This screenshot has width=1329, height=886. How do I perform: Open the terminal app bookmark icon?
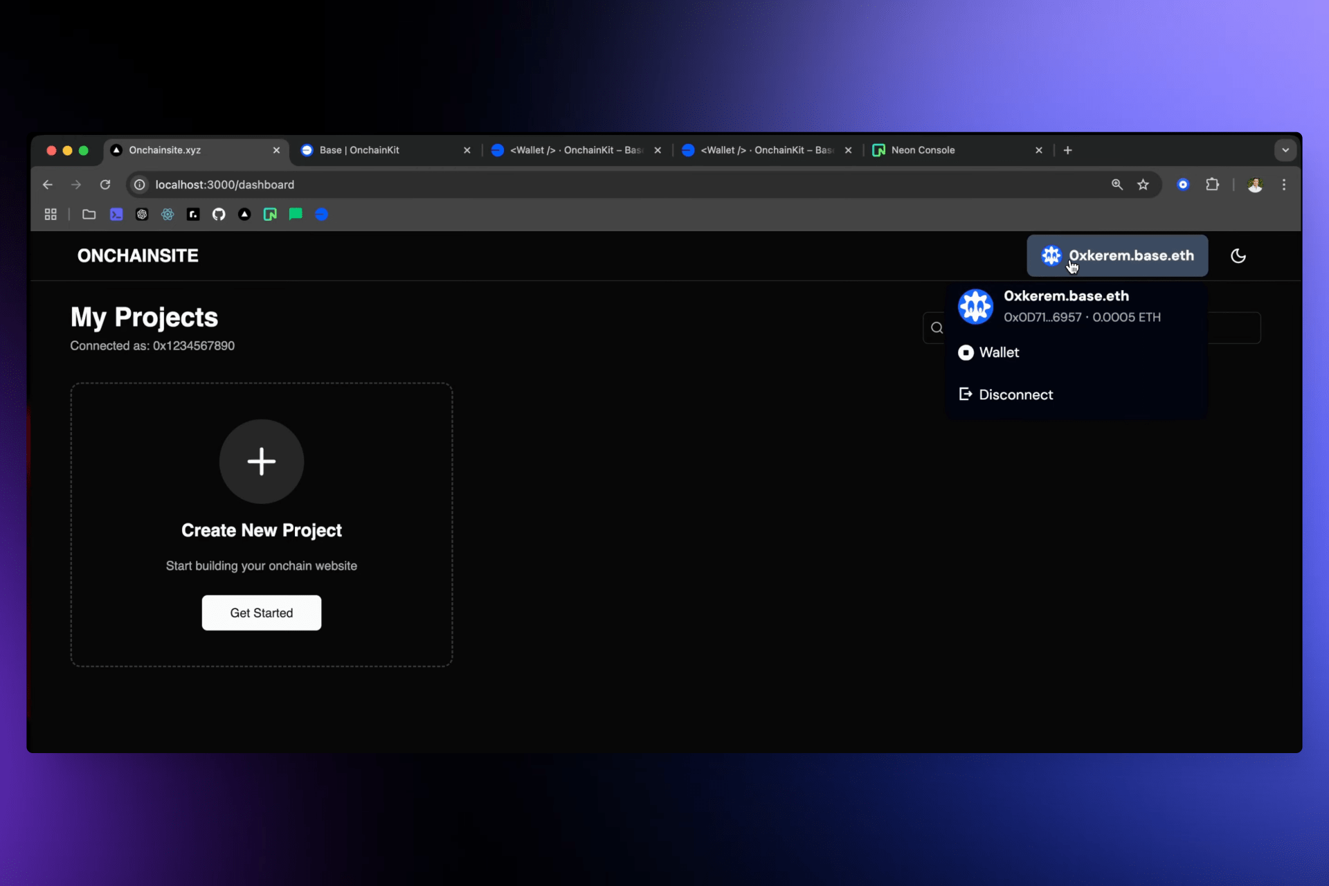[x=116, y=215]
